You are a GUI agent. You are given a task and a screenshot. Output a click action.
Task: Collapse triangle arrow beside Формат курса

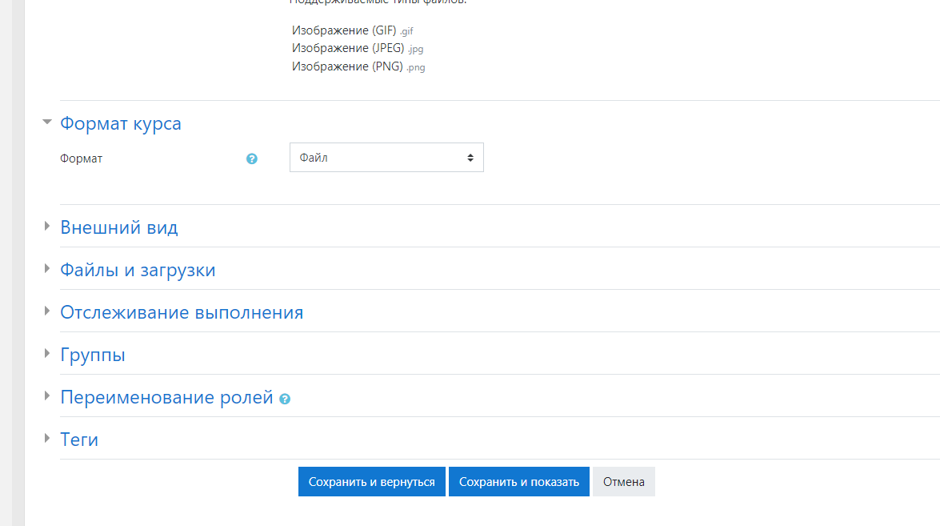pos(47,122)
